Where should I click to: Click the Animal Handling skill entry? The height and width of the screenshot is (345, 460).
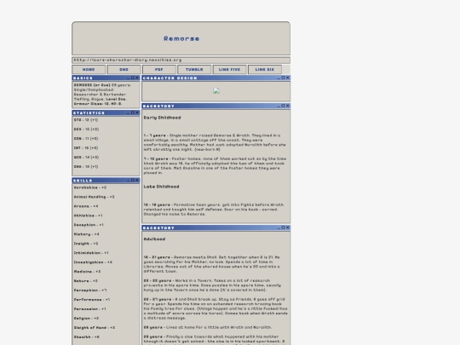[95, 197]
